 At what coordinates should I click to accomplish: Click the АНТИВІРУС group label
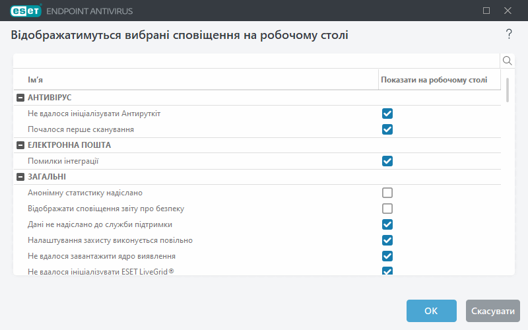pyautogui.click(x=49, y=98)
